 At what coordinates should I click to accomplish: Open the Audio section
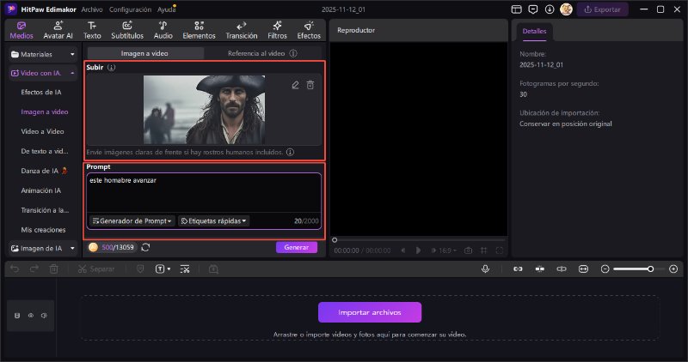click(x=163, y=30)
